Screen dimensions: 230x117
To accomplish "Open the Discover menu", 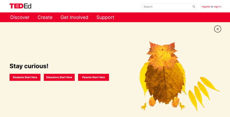I will (x=20, y=17).
